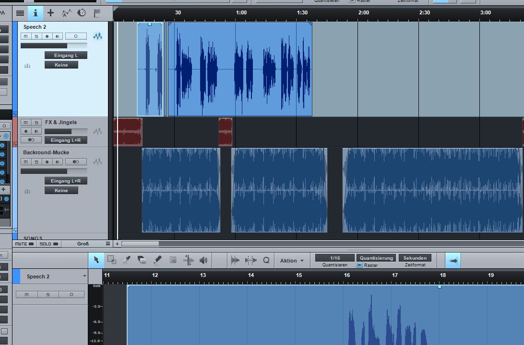This screenshot has width=524, height=345.
Task: Pick the Paint tool in editor toolbar
Action: tap(157, 260)
